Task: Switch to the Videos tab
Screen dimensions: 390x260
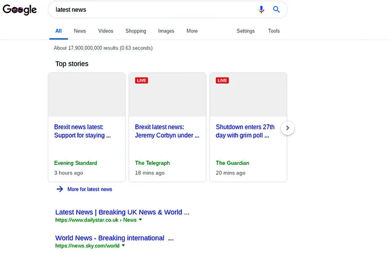Action: [x=105, y=31]
